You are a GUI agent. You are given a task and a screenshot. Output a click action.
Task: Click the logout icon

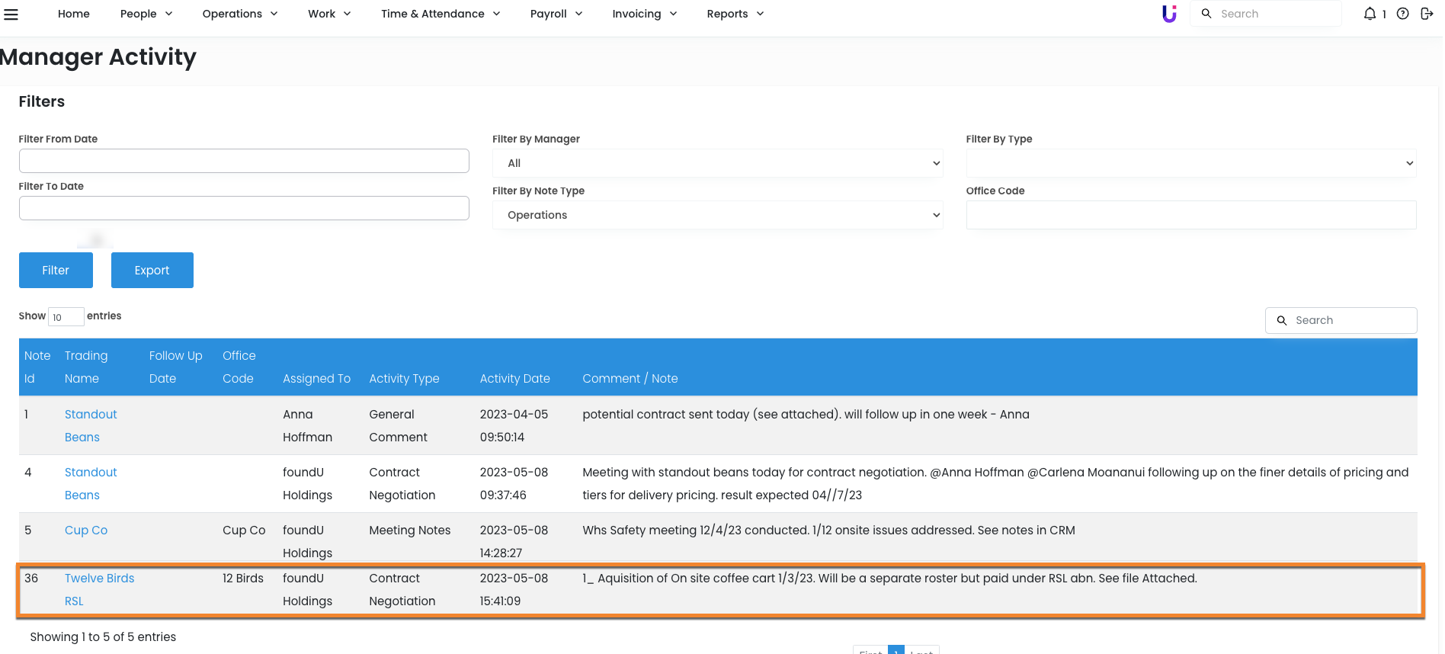coord(1427,14)
